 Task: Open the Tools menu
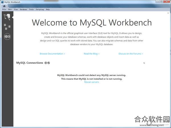pyautogui.click(x=31, y=9)
